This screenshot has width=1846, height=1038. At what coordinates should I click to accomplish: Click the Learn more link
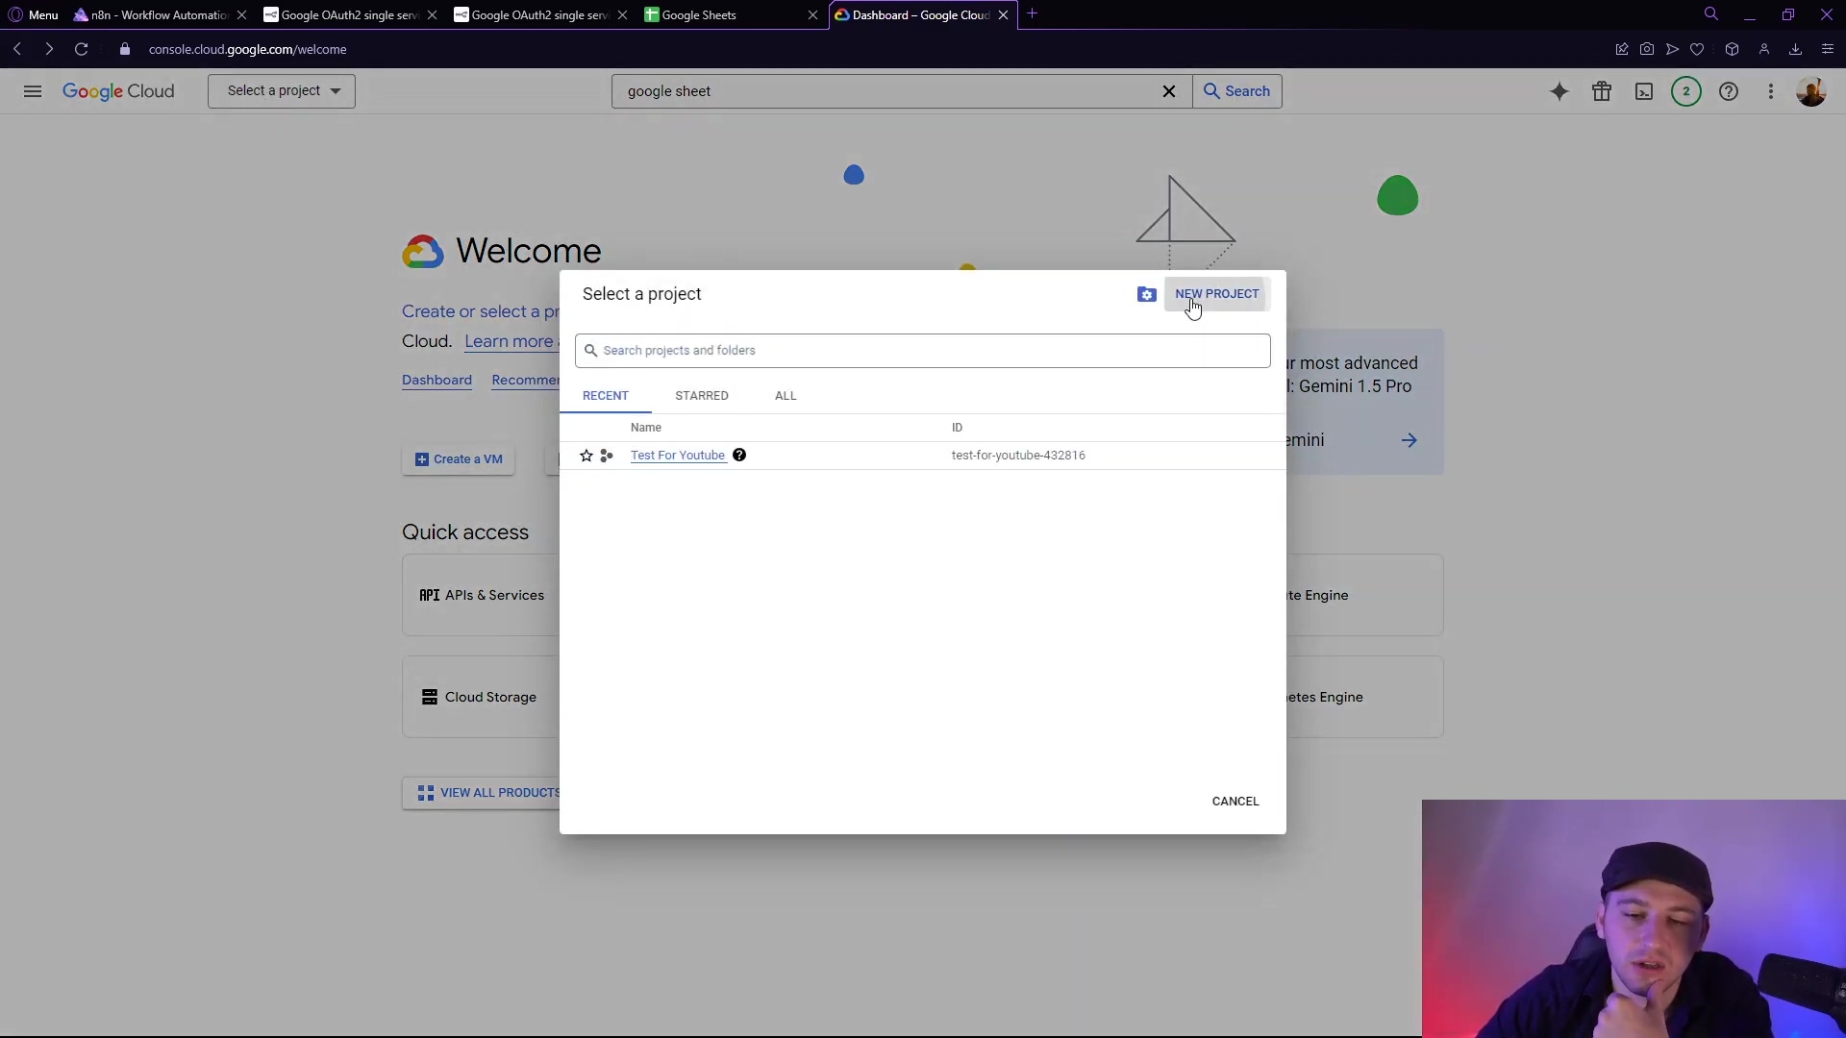pos(509,341)
